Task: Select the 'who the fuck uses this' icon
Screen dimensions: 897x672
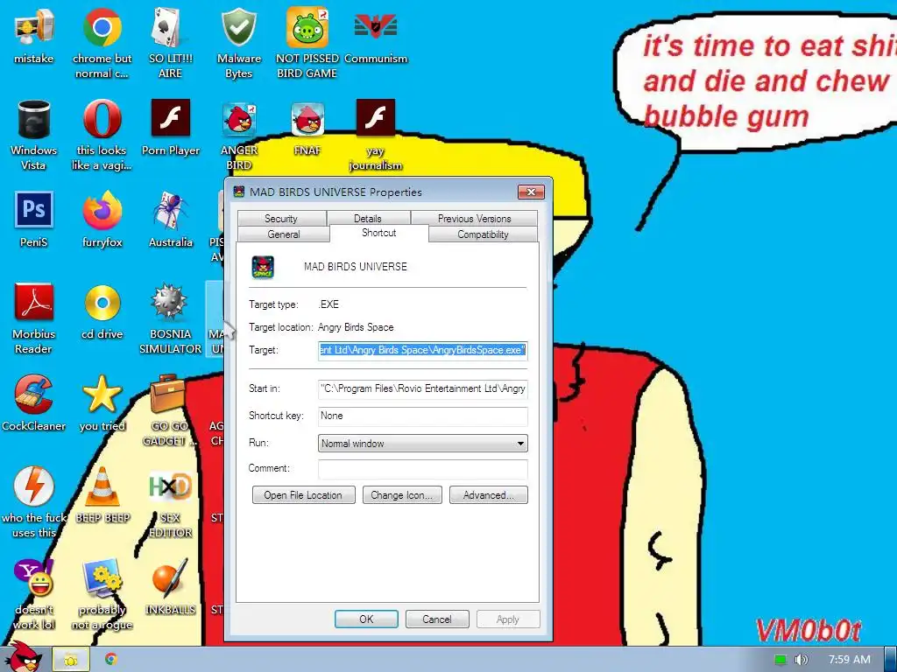Action: pos(34,503)
